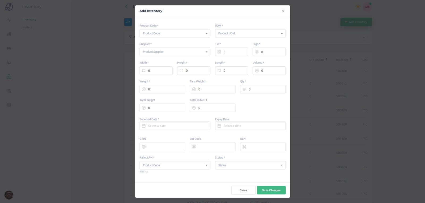The width and height of the screenshot is (425, 203).
Task: Open the Status dropdown
Action: pos(250,165)
